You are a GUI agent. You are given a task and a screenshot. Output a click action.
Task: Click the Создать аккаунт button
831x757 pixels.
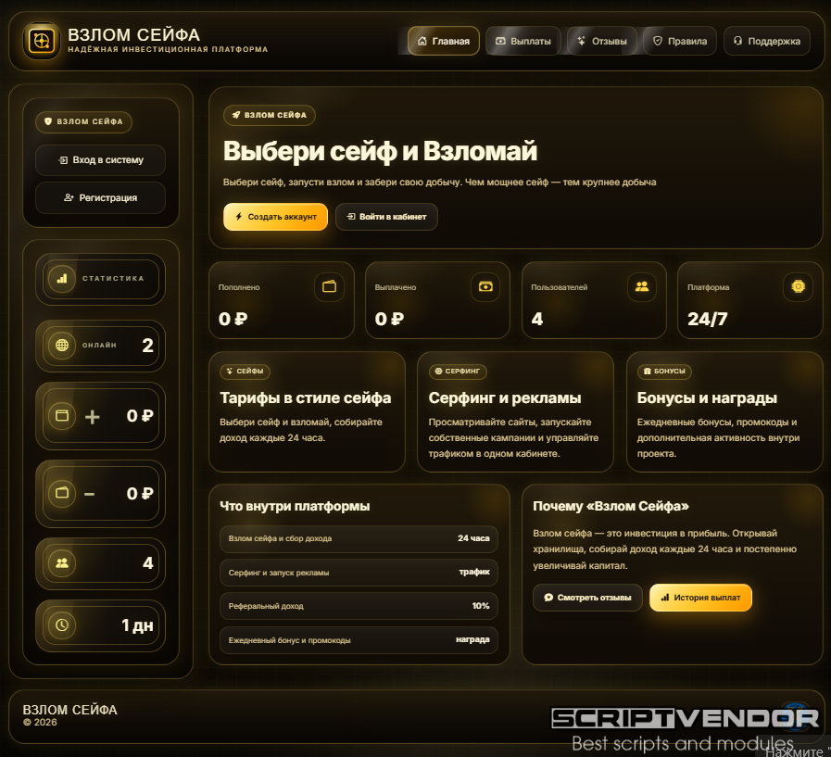[x=275, y=217]
